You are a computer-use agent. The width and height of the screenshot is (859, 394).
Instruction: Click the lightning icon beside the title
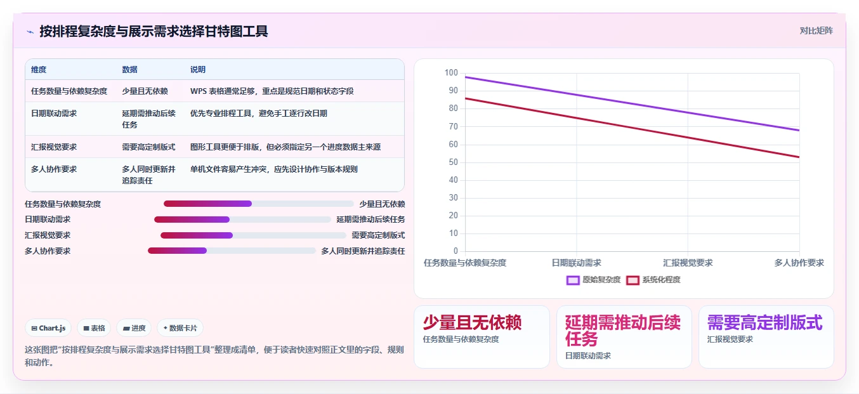click(x=30, y=31)
